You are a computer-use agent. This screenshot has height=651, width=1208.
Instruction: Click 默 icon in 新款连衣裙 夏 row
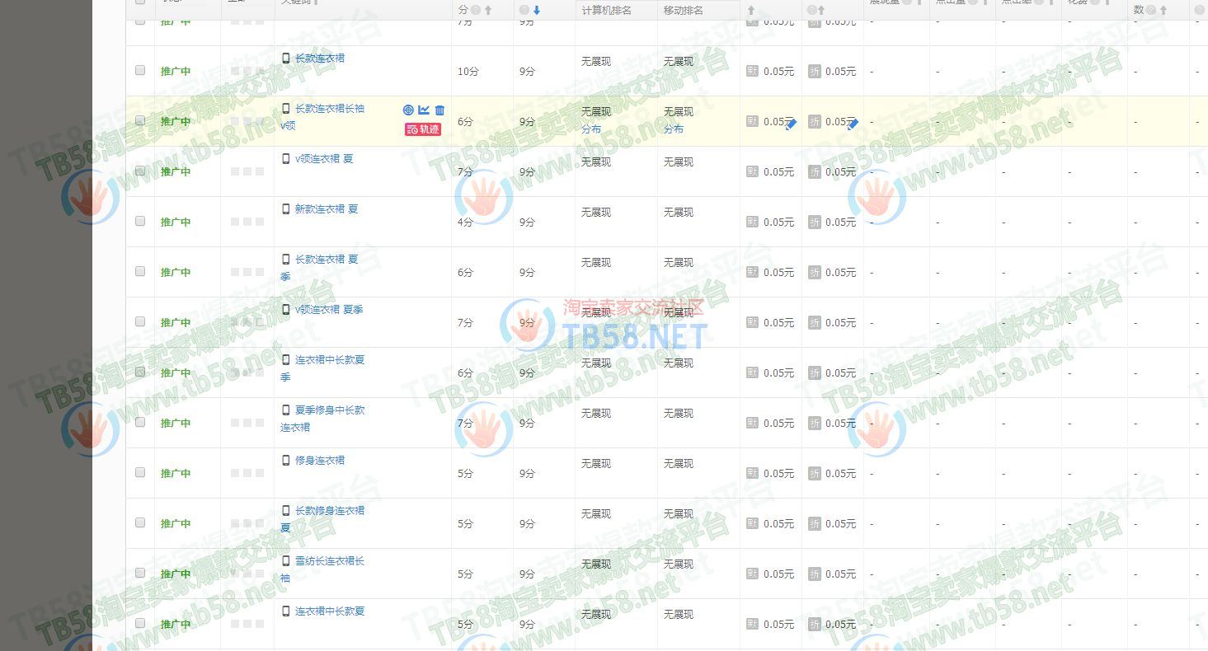(752, 222)
